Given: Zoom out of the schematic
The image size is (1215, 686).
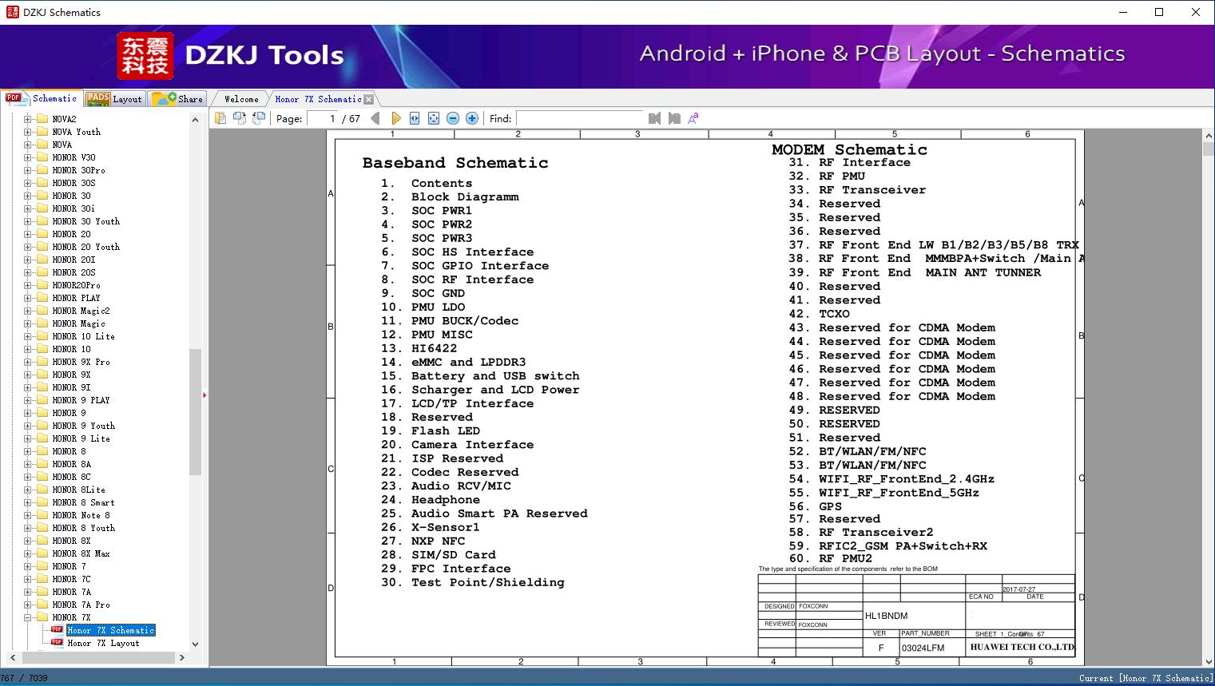Looking at the screenshot, I should pos(453,118).
